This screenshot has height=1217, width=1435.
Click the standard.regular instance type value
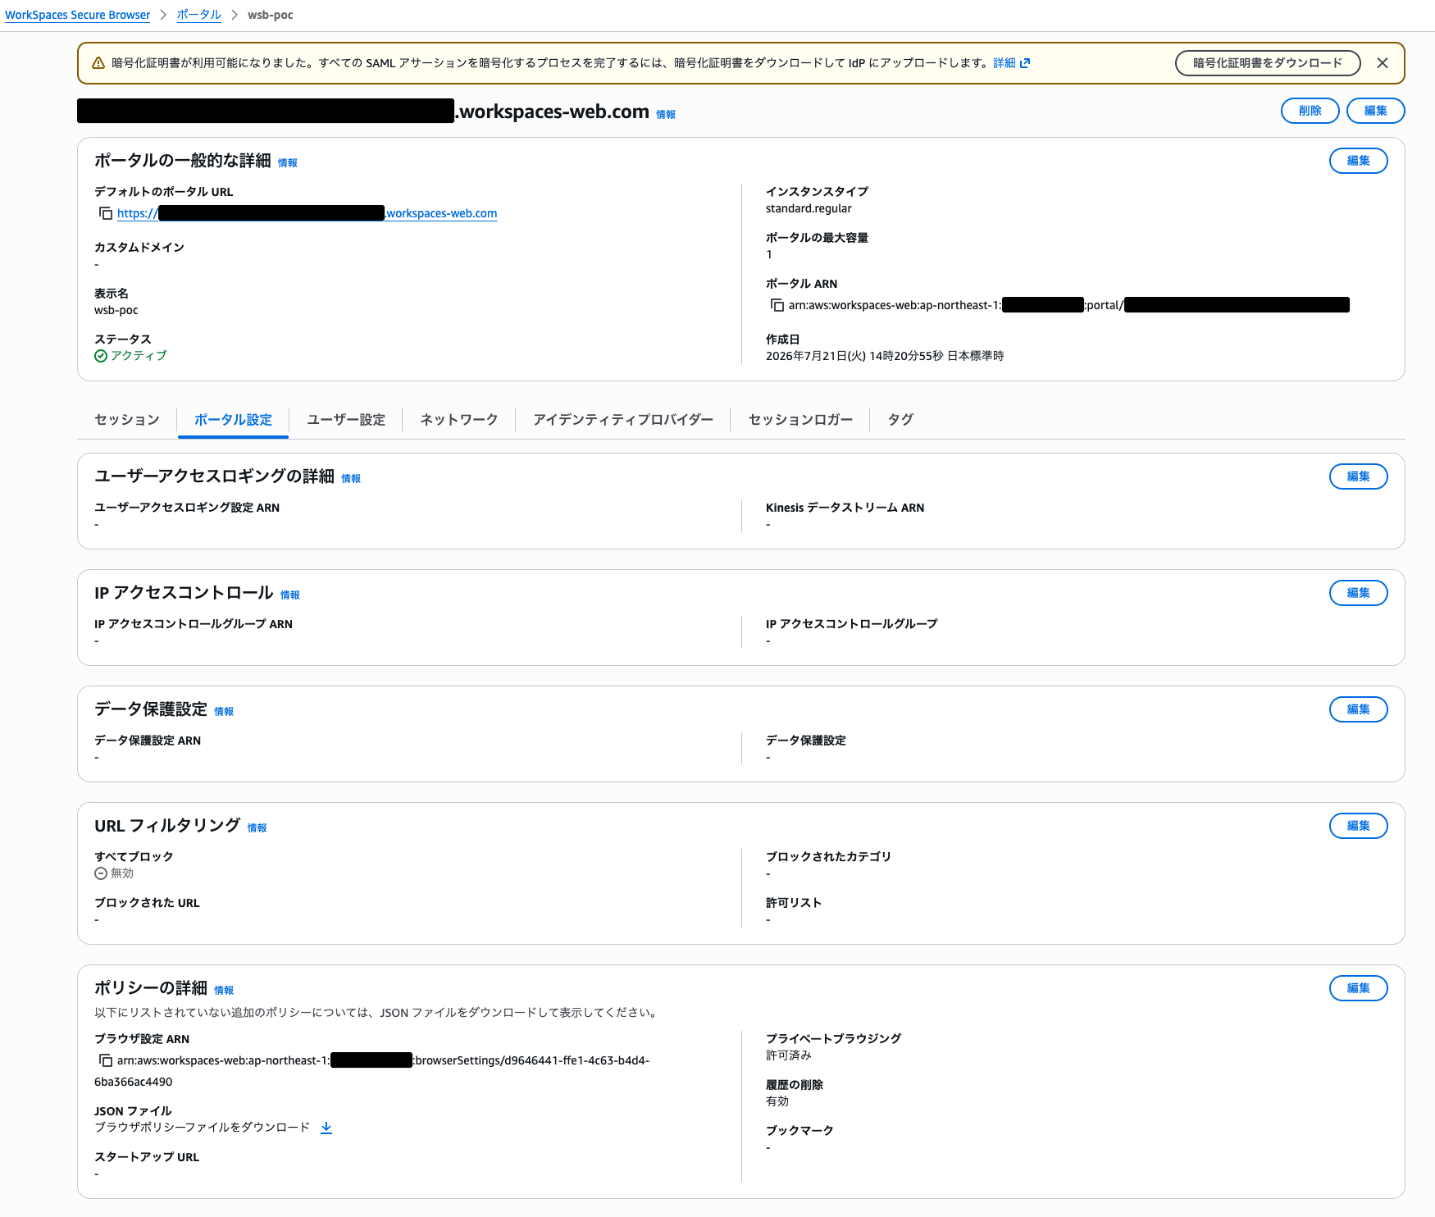pyautogui.click(x=809, y=208)
